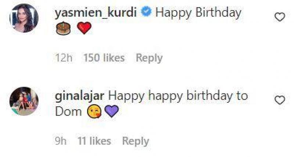Screen dimensions: 294x157
Task: Click the blue verified badge beside yasmien_kurdi
Action: (x=146, y=12)
